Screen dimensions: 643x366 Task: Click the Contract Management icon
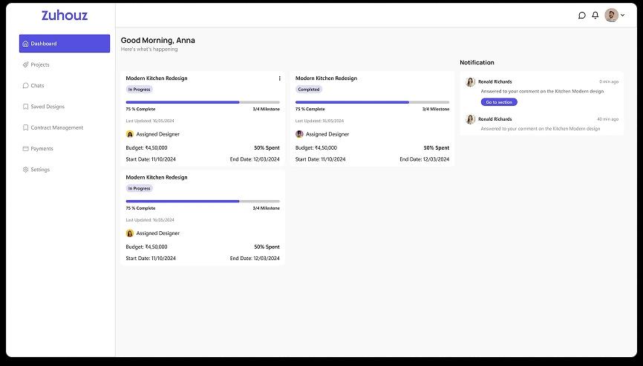point(26,127)
